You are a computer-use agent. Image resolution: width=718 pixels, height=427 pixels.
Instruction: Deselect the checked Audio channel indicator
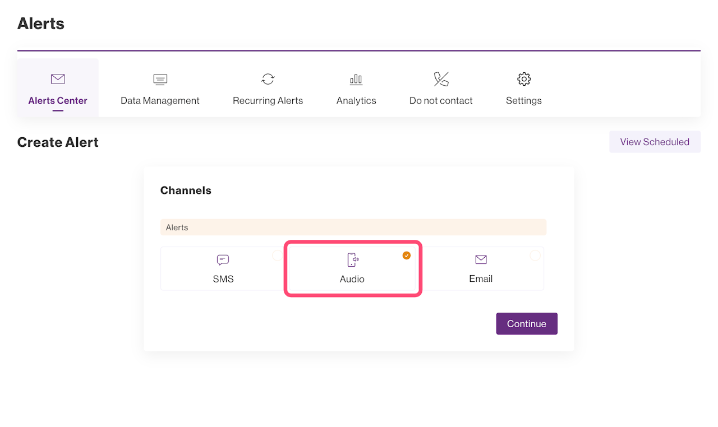[407, 256]
